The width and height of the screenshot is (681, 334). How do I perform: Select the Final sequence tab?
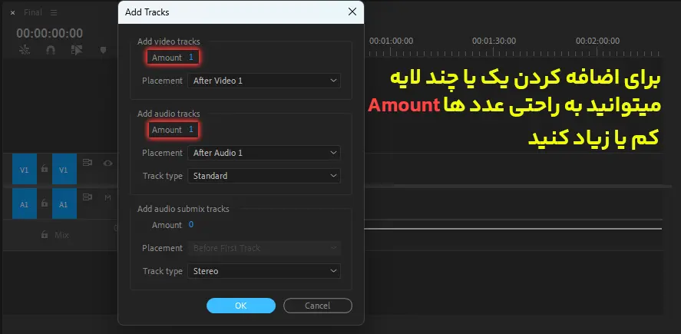[x=32, y=12]
